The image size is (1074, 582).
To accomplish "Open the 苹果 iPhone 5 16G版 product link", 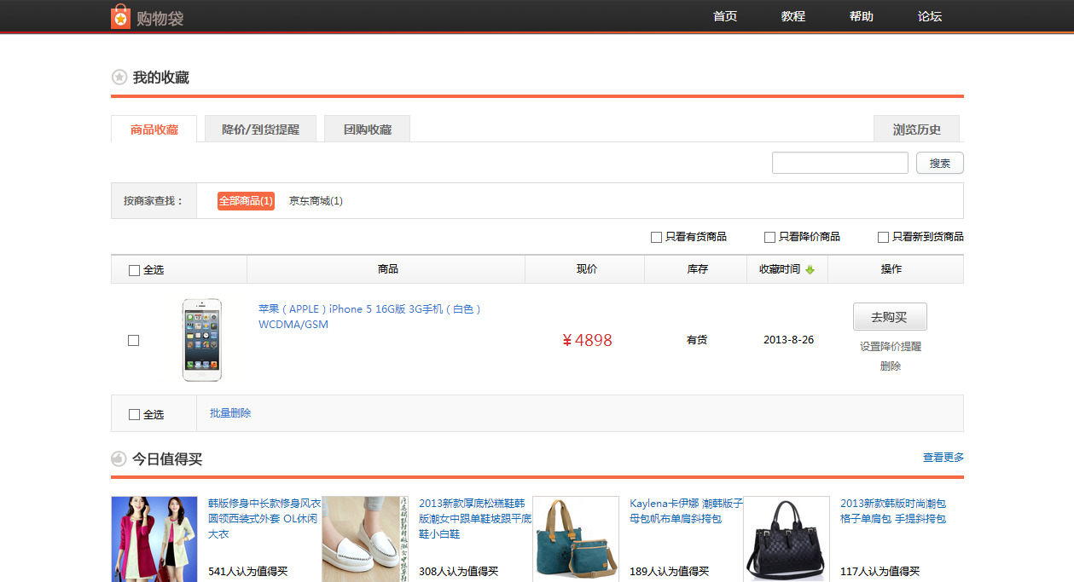I will tap(370, 316).
